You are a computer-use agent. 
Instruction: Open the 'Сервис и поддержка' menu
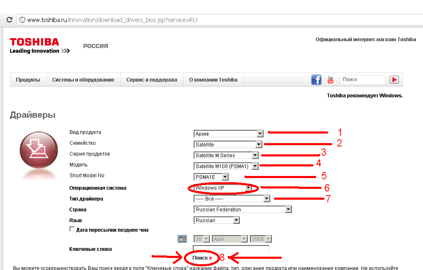(x=152, y=80)
